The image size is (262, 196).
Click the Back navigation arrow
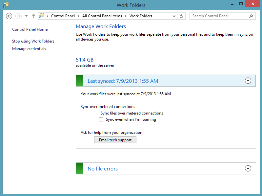(x=9, y=16)
